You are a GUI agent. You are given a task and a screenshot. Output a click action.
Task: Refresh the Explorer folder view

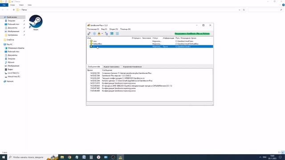tap(244, 10)
